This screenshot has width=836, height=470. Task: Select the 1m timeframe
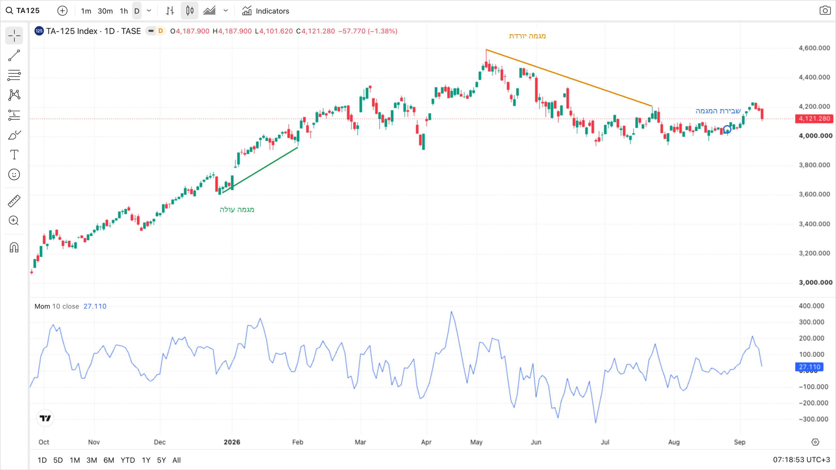tap(86, 11)
